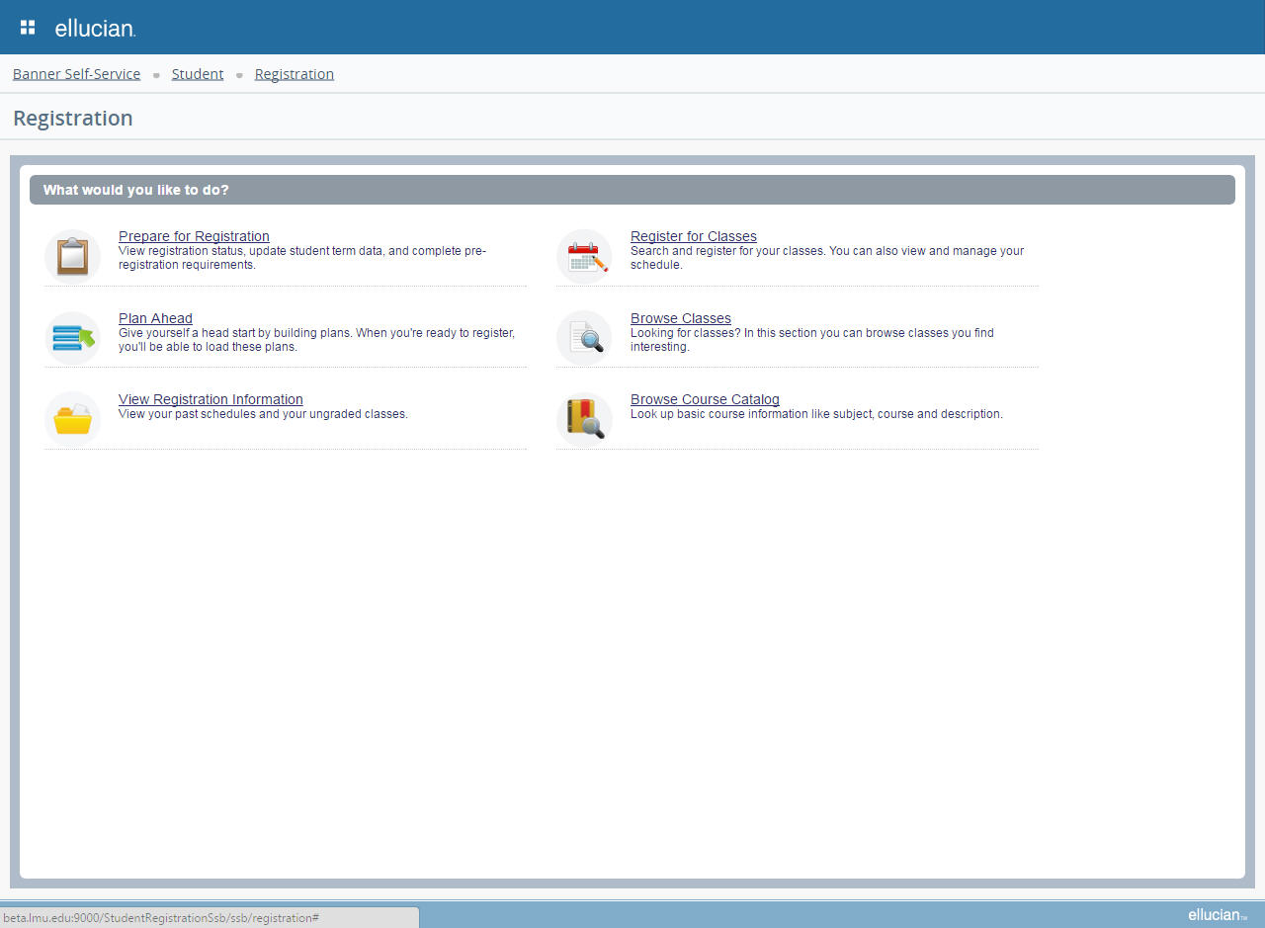This screenshot has width=1265, height=928.
Task: Click the ellucian logo in top header
Action: [95, 29]
